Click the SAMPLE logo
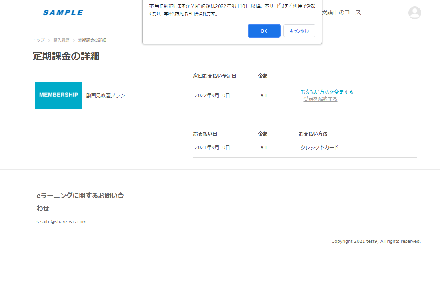 63,13
